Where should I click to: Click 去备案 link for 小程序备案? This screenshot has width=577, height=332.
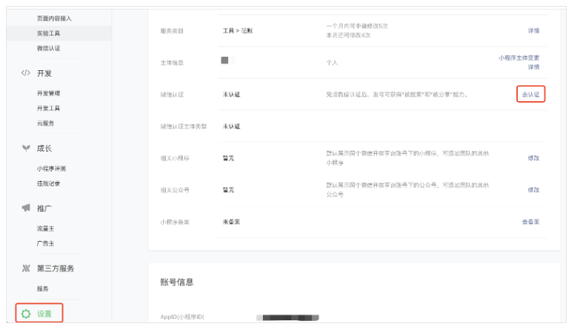pyautogui.click(x=530, y=222)
